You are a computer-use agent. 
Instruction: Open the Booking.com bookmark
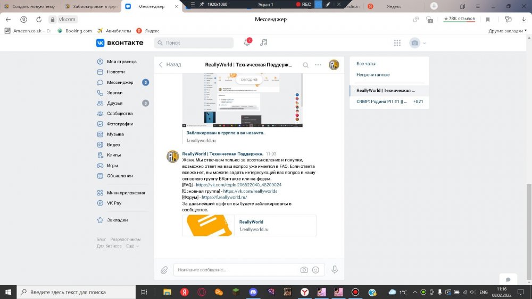74,31
